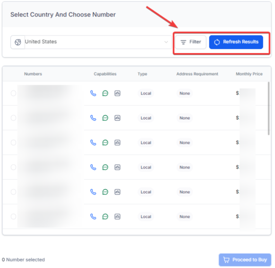
Task: Click the globe icon beside country field
Action: coord(18,42)
